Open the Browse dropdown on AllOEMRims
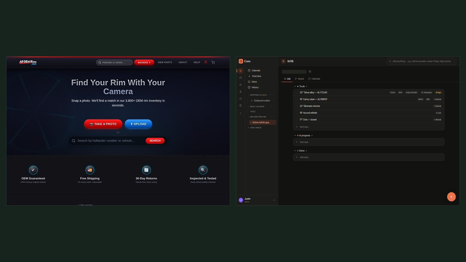Image resolution: width=466 pixels, height=262 pixels. tap(144, 62)
